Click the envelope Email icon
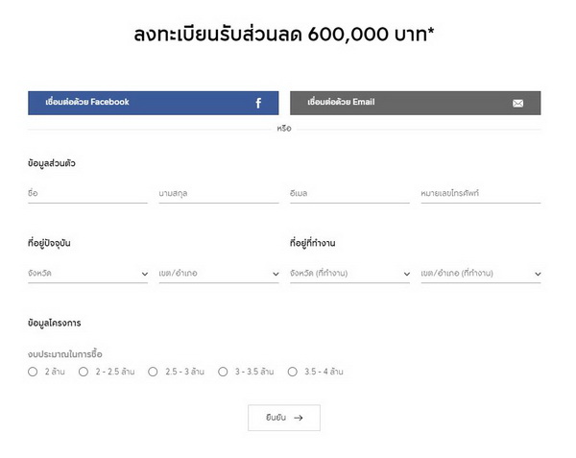This screenshot has width=576, height=458. click(518, 103)
